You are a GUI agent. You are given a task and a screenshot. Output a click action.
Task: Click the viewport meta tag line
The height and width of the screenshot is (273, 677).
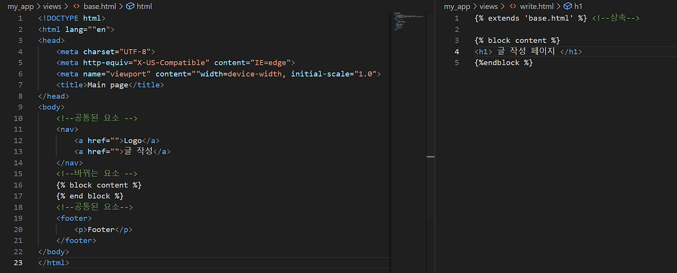click(x=218, y=73)
